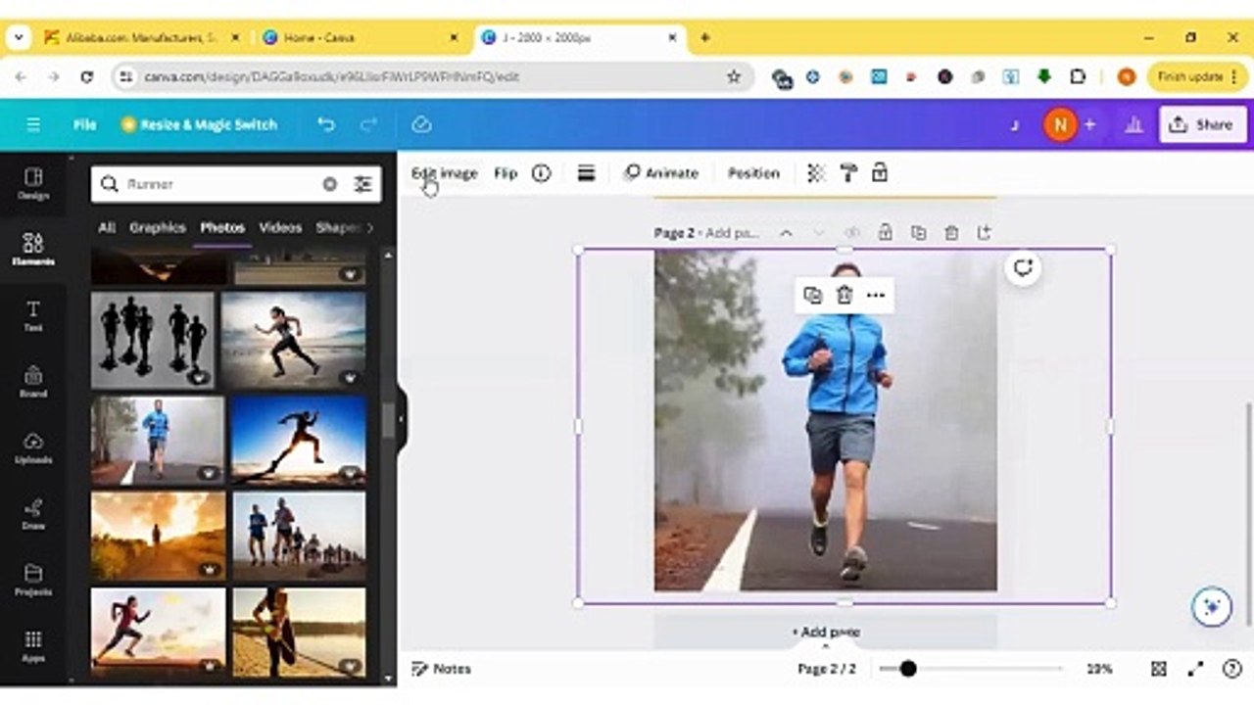Choose the golden sunset path photo
The width and height of the screenshot is (1254, 705).
click(158, 536)
